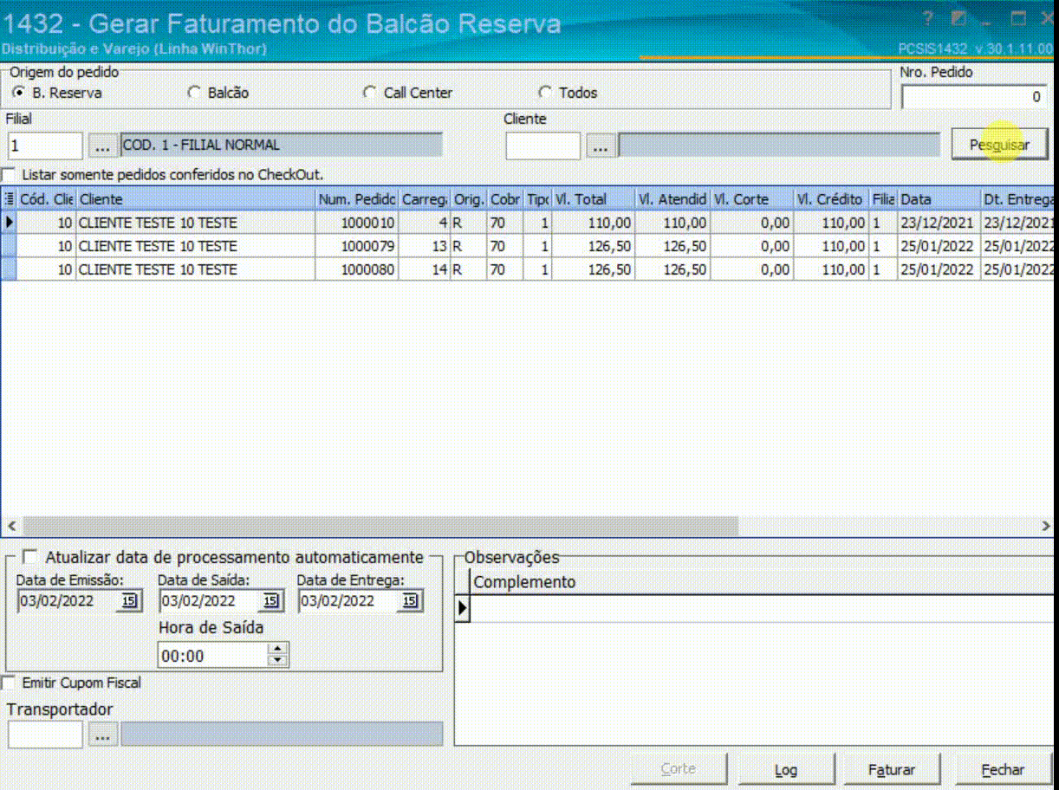Sort by the Num. Pedido column header

pyautogui.click(x=357, y=199)
